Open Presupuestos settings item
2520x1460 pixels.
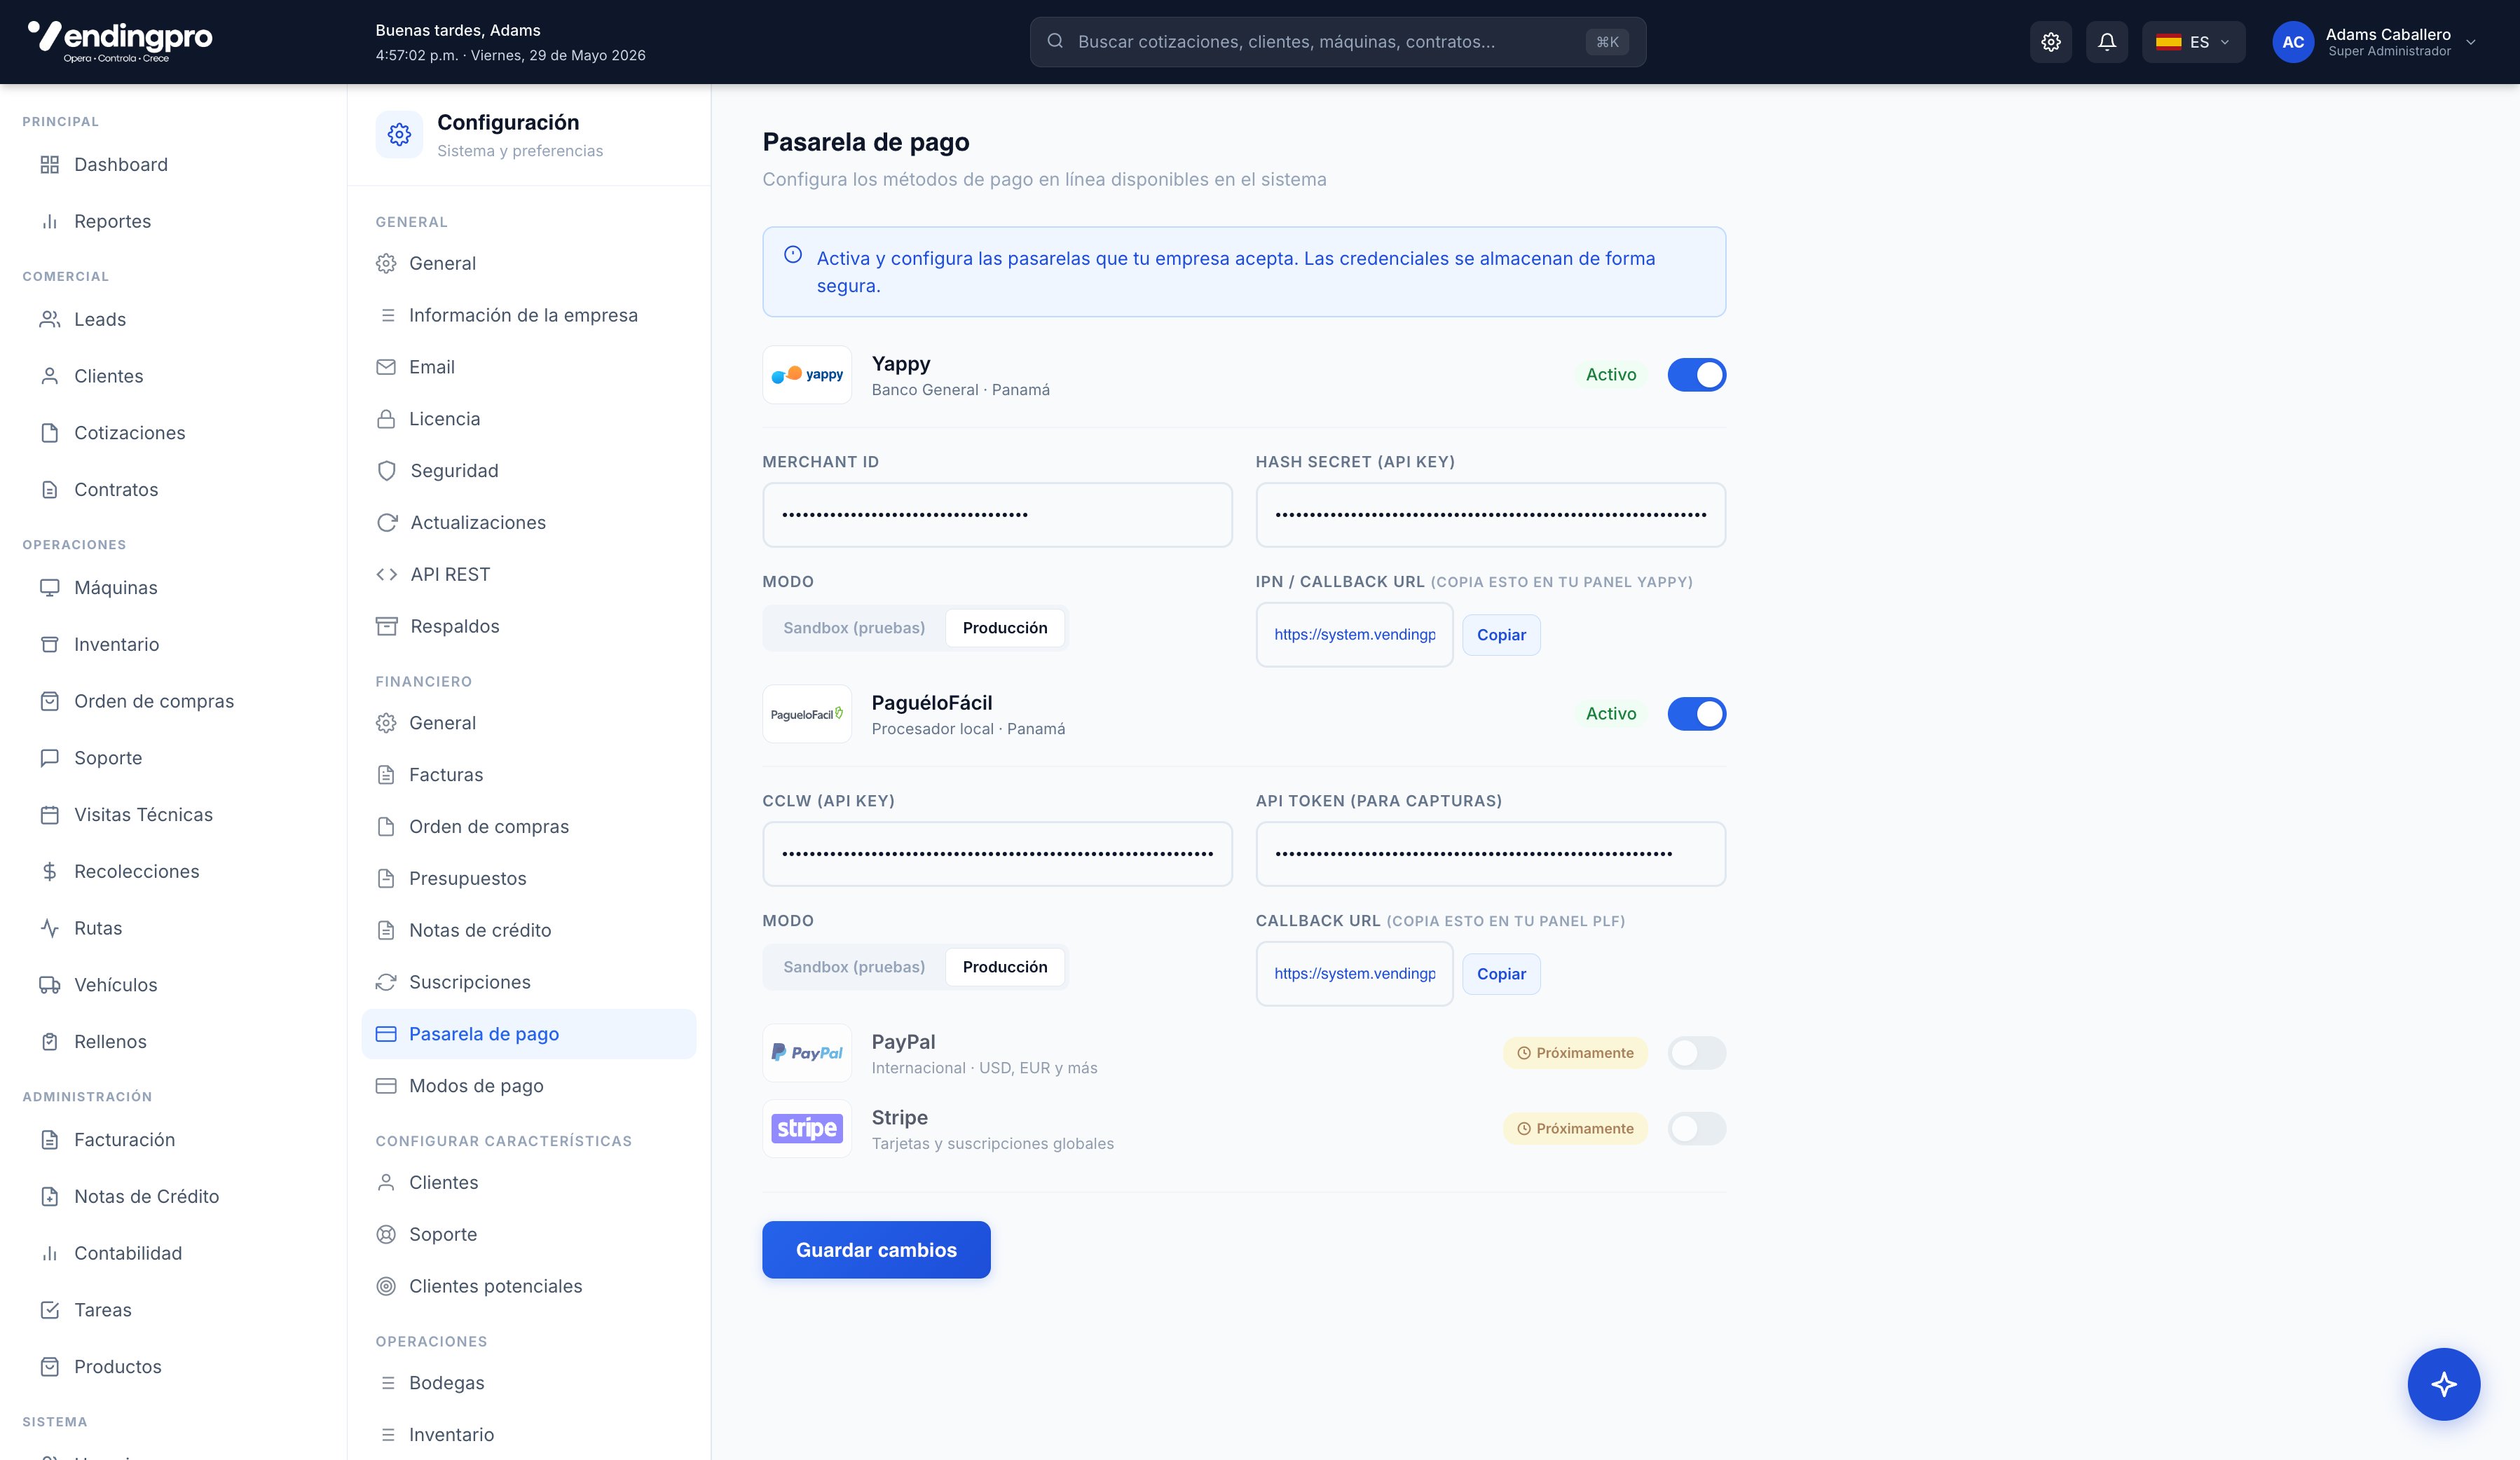pyautogui.click(x=529, y=879)
